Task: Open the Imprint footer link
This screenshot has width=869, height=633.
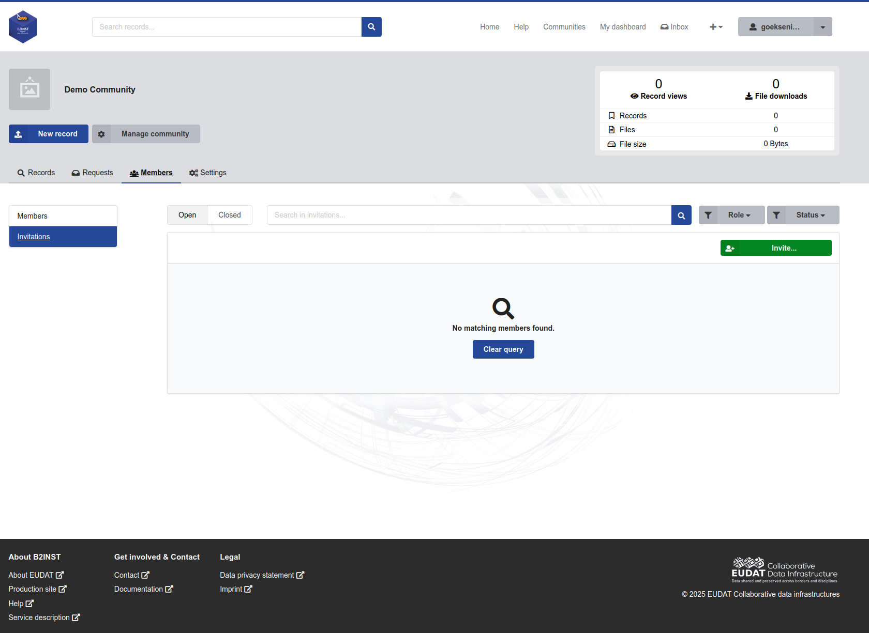Action: (x=236, y=589)
